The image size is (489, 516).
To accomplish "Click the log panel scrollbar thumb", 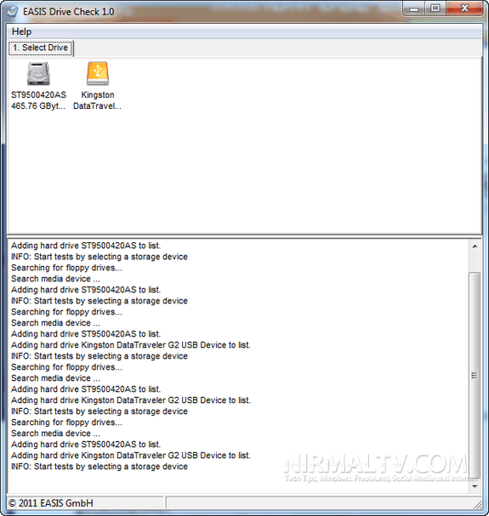I will pos(475,375).
